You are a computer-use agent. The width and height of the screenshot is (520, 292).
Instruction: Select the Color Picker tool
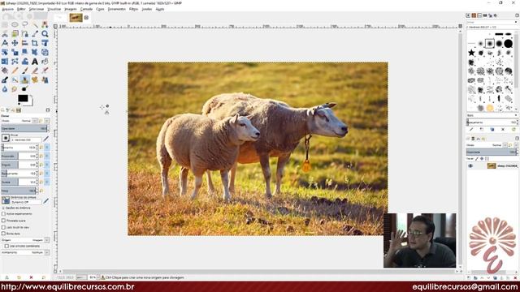click(x=35, y=34)
